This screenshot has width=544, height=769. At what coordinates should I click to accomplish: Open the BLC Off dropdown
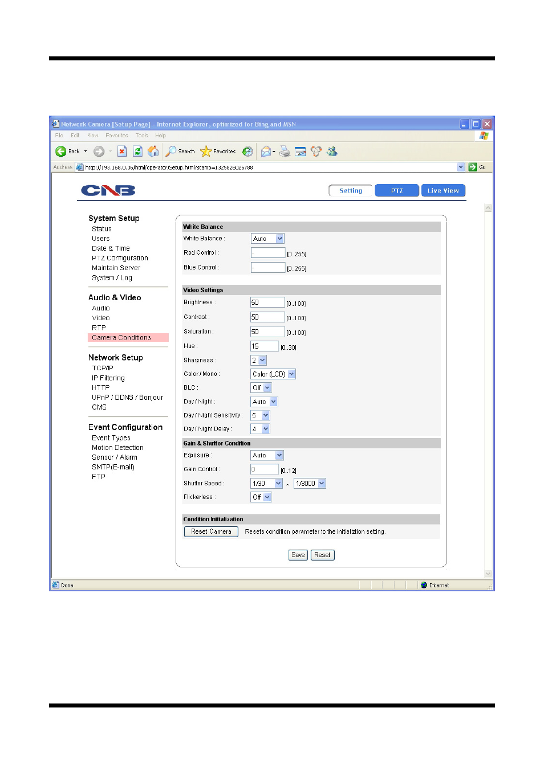point(261,388)
